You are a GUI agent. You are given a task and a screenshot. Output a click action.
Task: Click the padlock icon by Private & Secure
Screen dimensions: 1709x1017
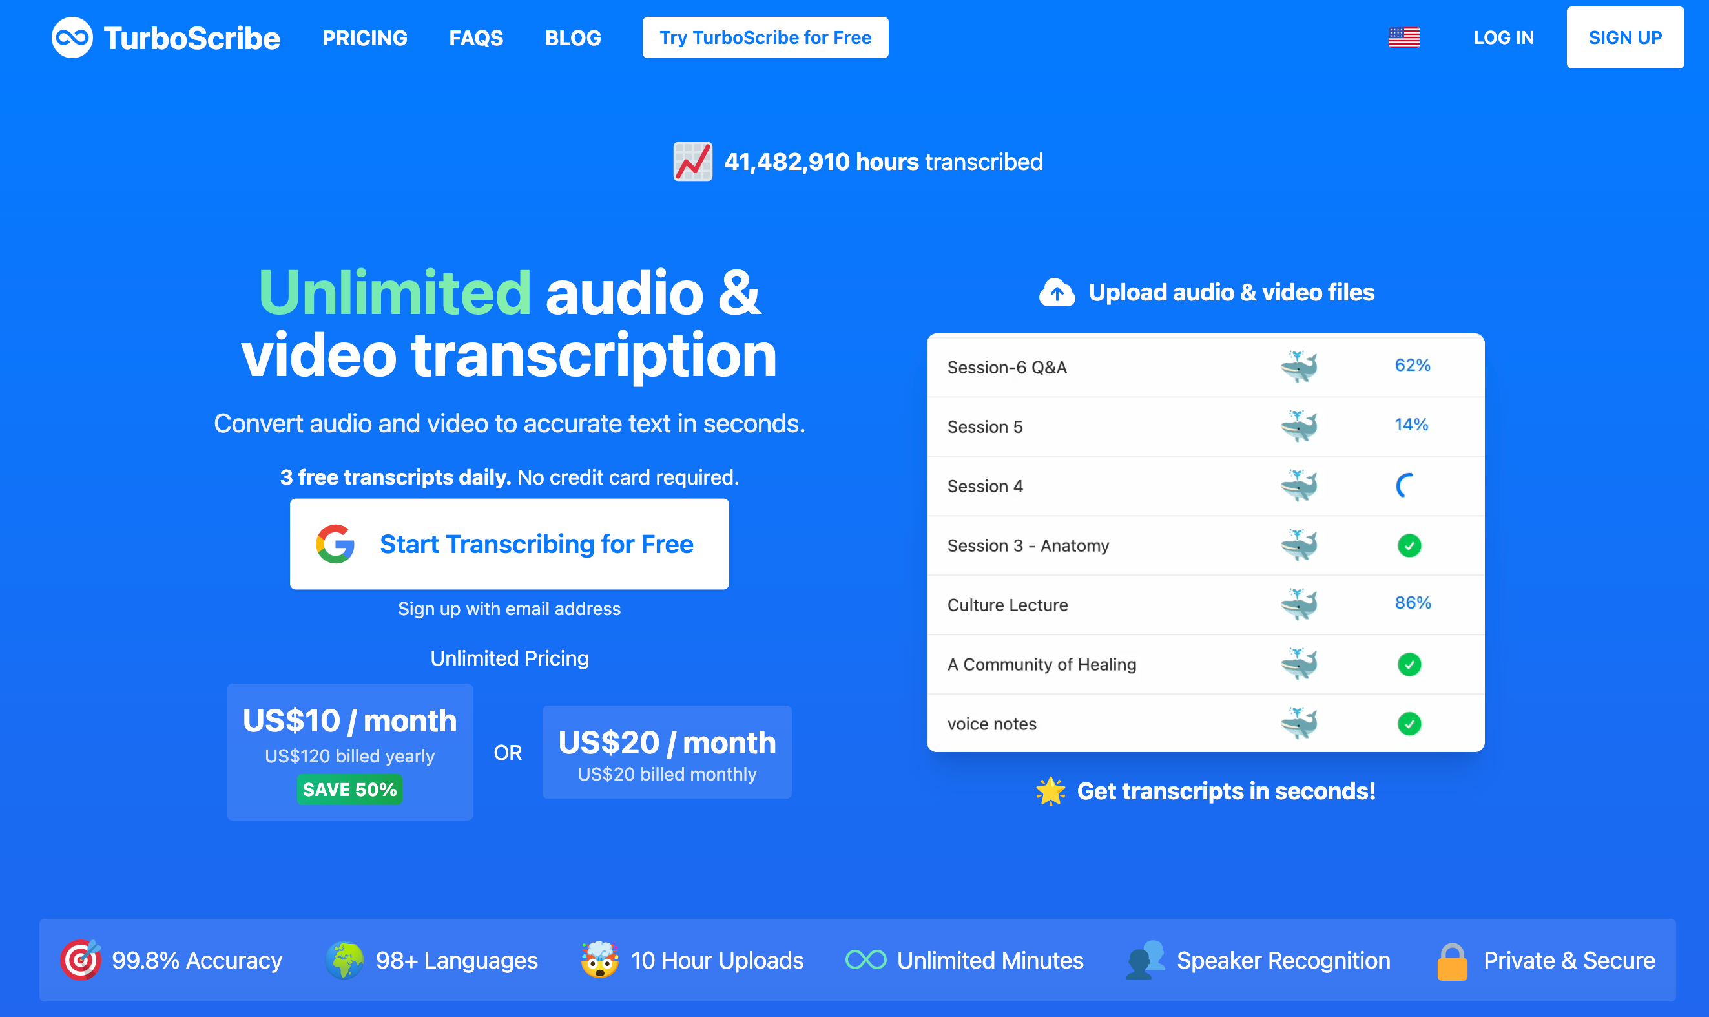click(1452, 961)
